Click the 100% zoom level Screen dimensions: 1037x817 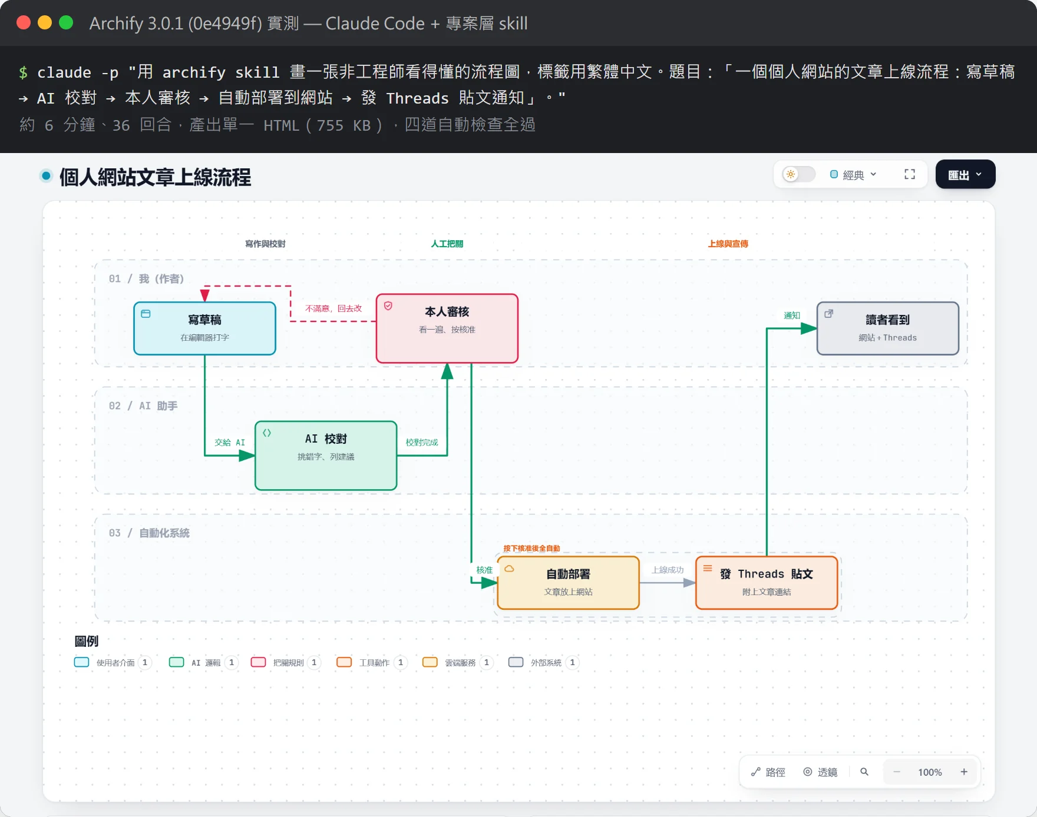[x=930, y=772]
